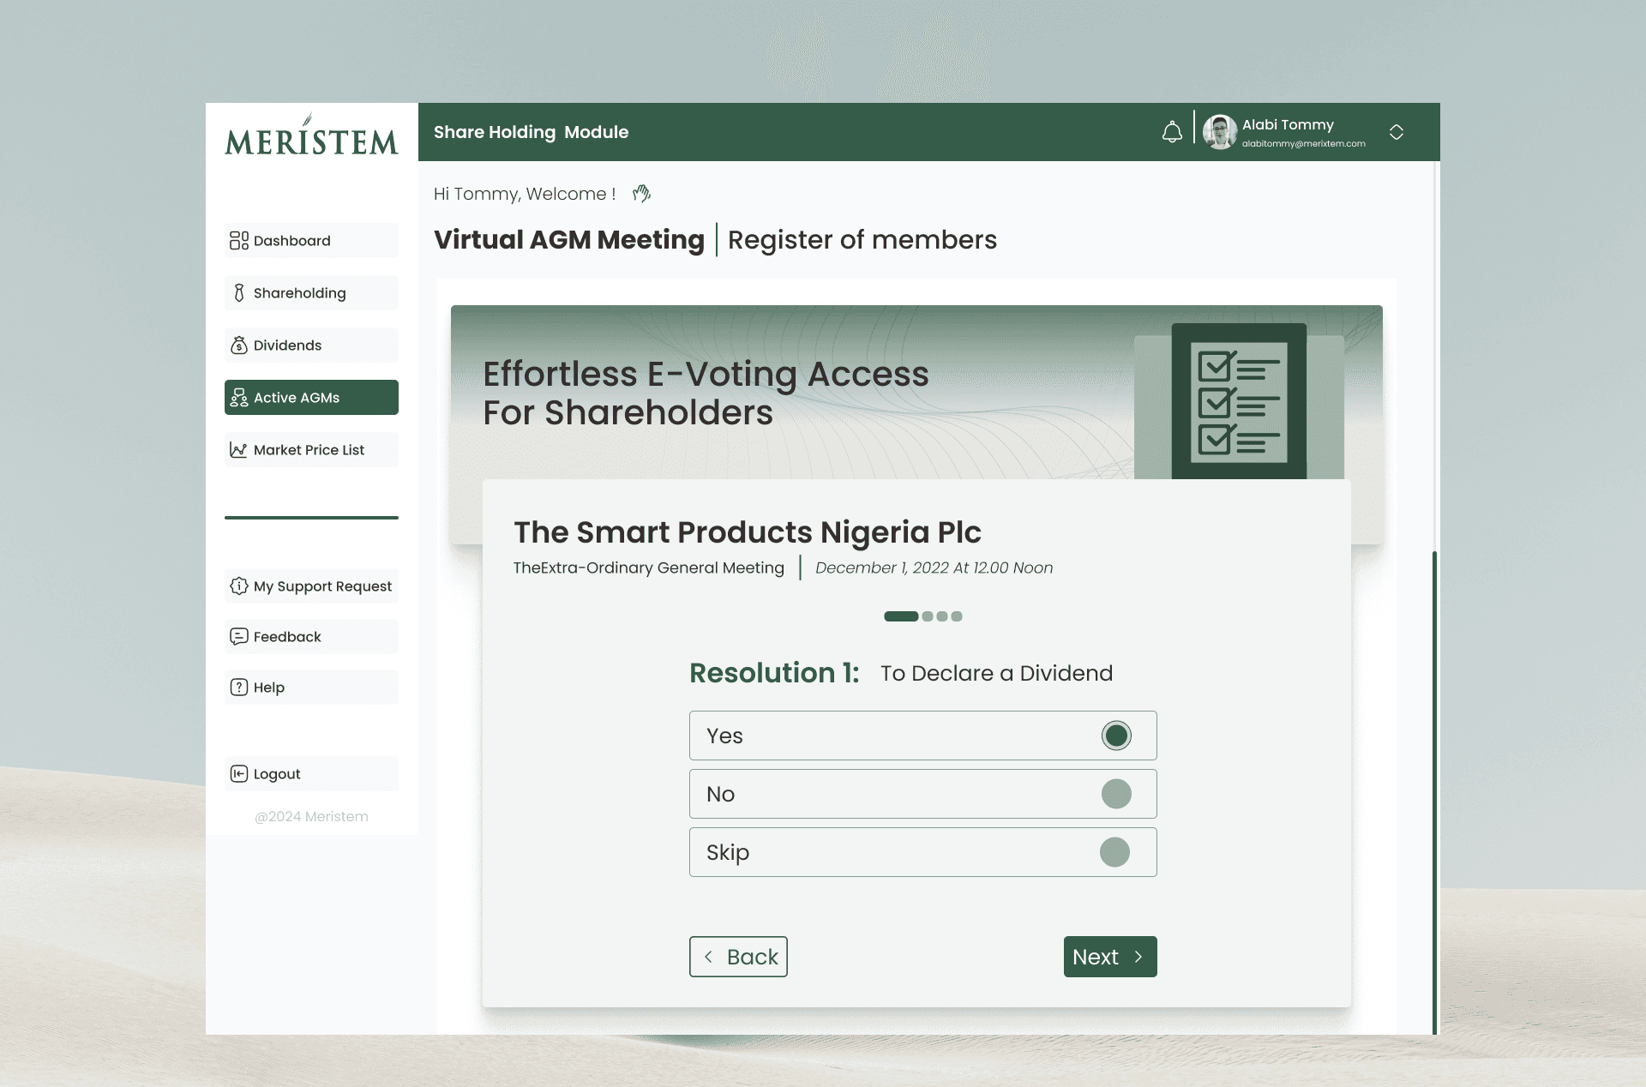The height and width of the screenshot is (1087, 1646).
Task: Click the notification bell icon
Action: [1172, 132]
